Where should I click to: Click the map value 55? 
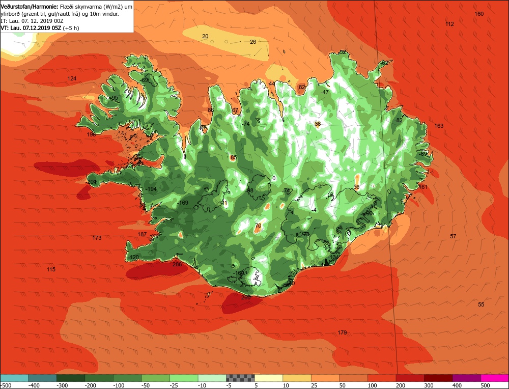pyautogui.click(x=481, y=304)
